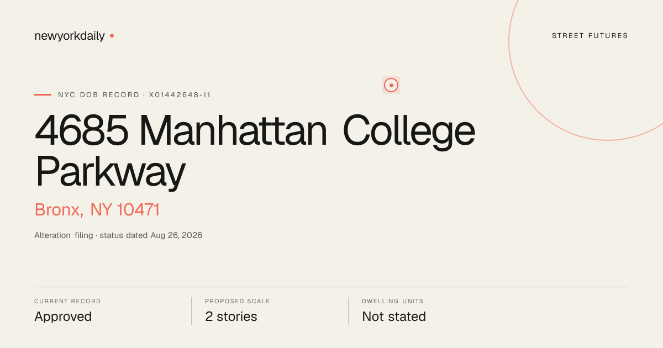Click the Bronx, NY 10471 address line
The image size is (663, 348).
[97, 210]
